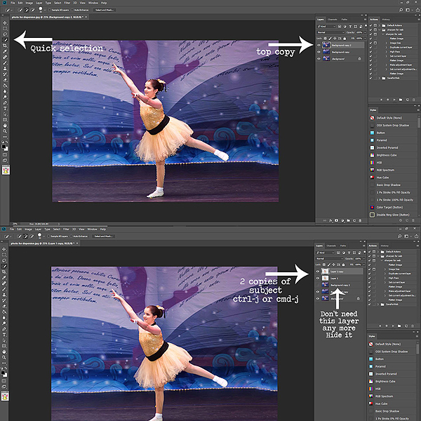
Task: Open the Filter menu in top window
Action: pyautogui.click(x=67, y=3)
